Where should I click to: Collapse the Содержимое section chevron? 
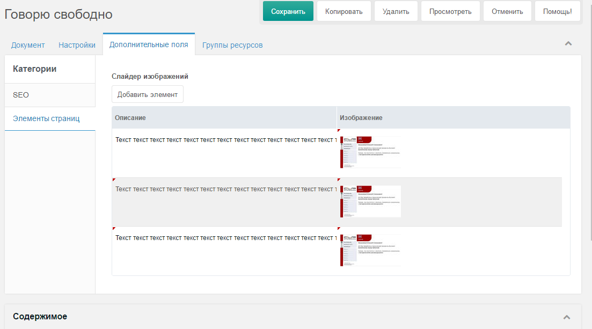coord(567,317)
